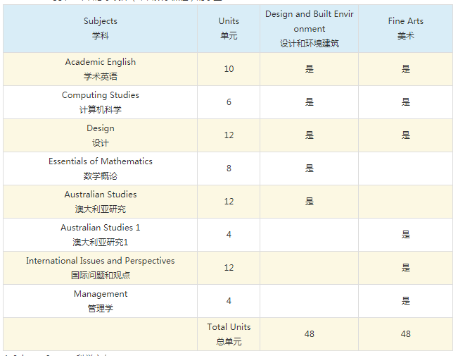The height and width of the screenshot is (356, 458).
Task: Click the 'Subjects 学科' column header
Action: click(100, 28)
